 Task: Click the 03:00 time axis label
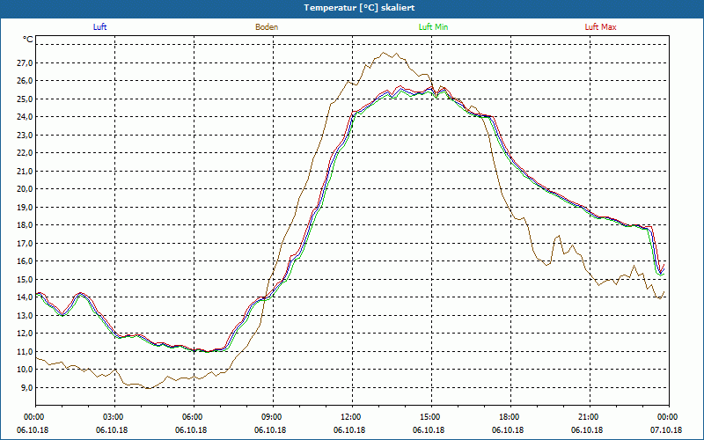pyautogui.click(x=112, y=417)
